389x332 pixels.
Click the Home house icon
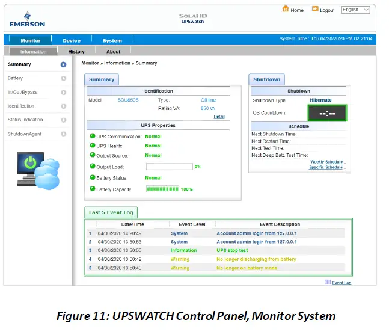pyautogui.click(x=286, y=9)
